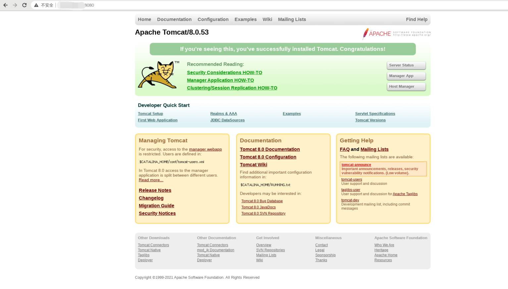The image size is (508, 289).
Task: Open Contact link under Miscellaneous
Action: (x=322, y=245)
